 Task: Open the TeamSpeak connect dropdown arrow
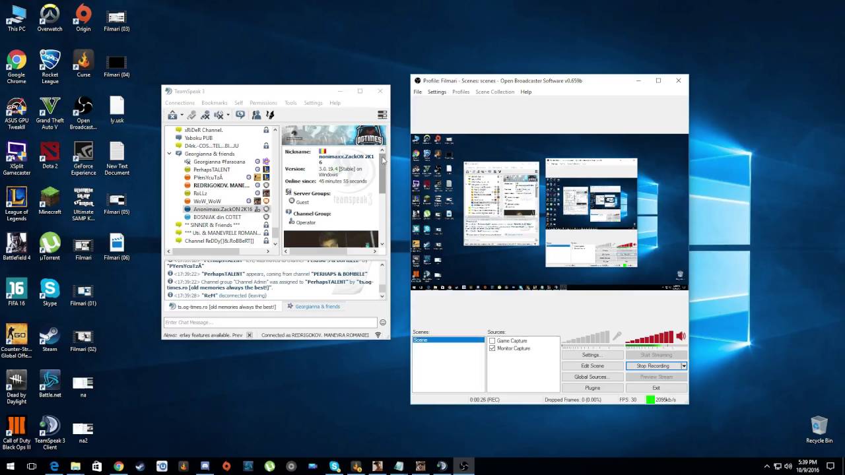(x=182, y=115)
